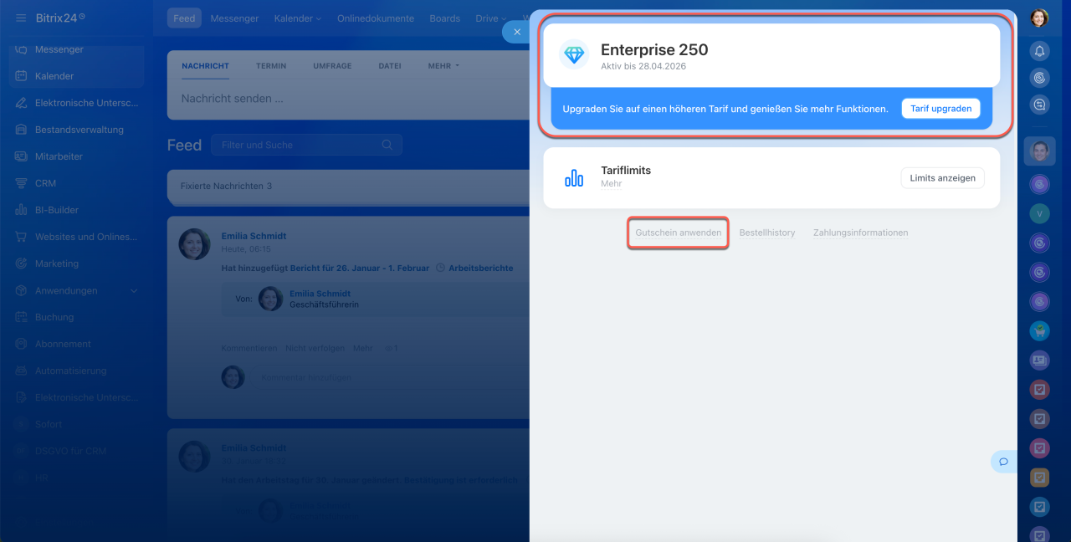Open Onlinedokumente in top menu
Viewport: 1071px width, 542px height.
click(x=376, y=18)
